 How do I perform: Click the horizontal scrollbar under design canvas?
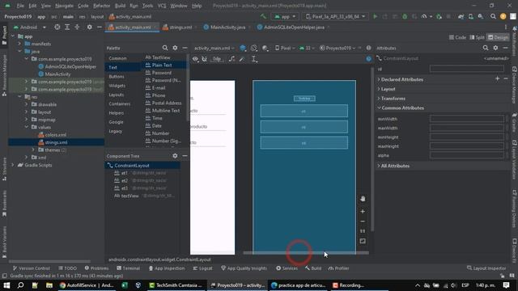click(306, 253)
